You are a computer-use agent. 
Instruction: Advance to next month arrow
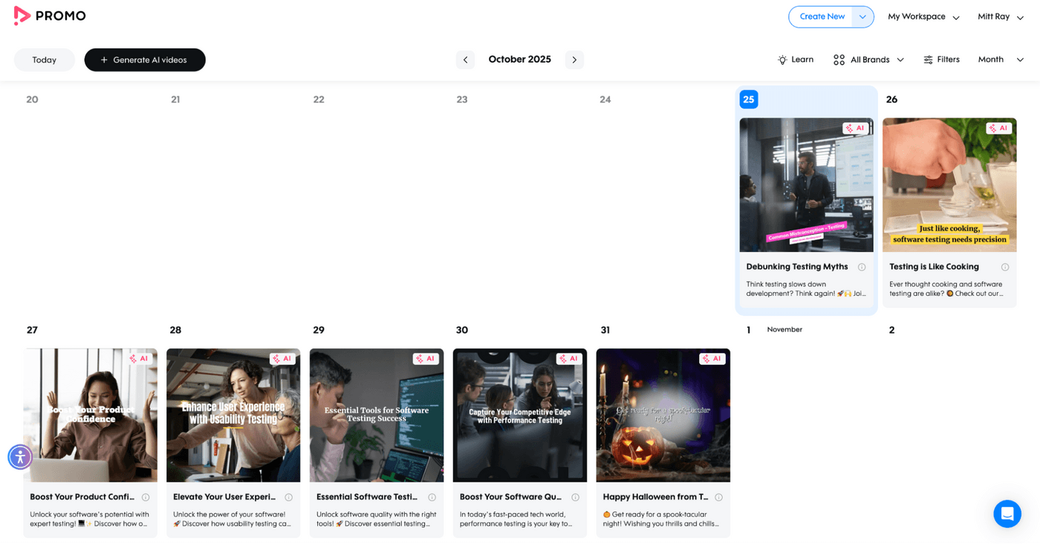[x=574, y=59]
